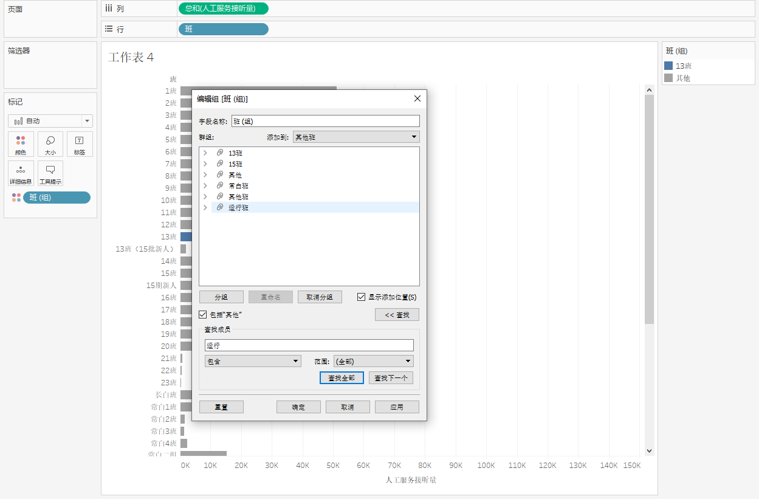Click paperclip icon of 13班 group
Image resolution: width=759 pixels, height=499 pixels.
click(x=220, y=153)
